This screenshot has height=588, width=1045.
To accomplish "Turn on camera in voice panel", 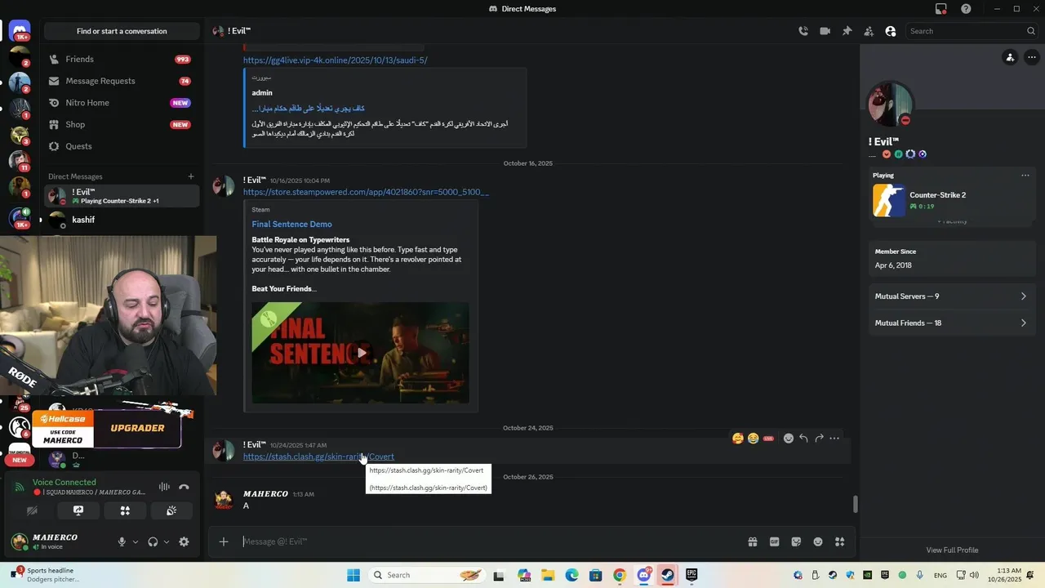I will [32, 510].
